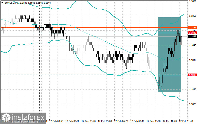Select the 1.1835 red price label
Viewport: 198px width, 124px height.
pos(193,75)
